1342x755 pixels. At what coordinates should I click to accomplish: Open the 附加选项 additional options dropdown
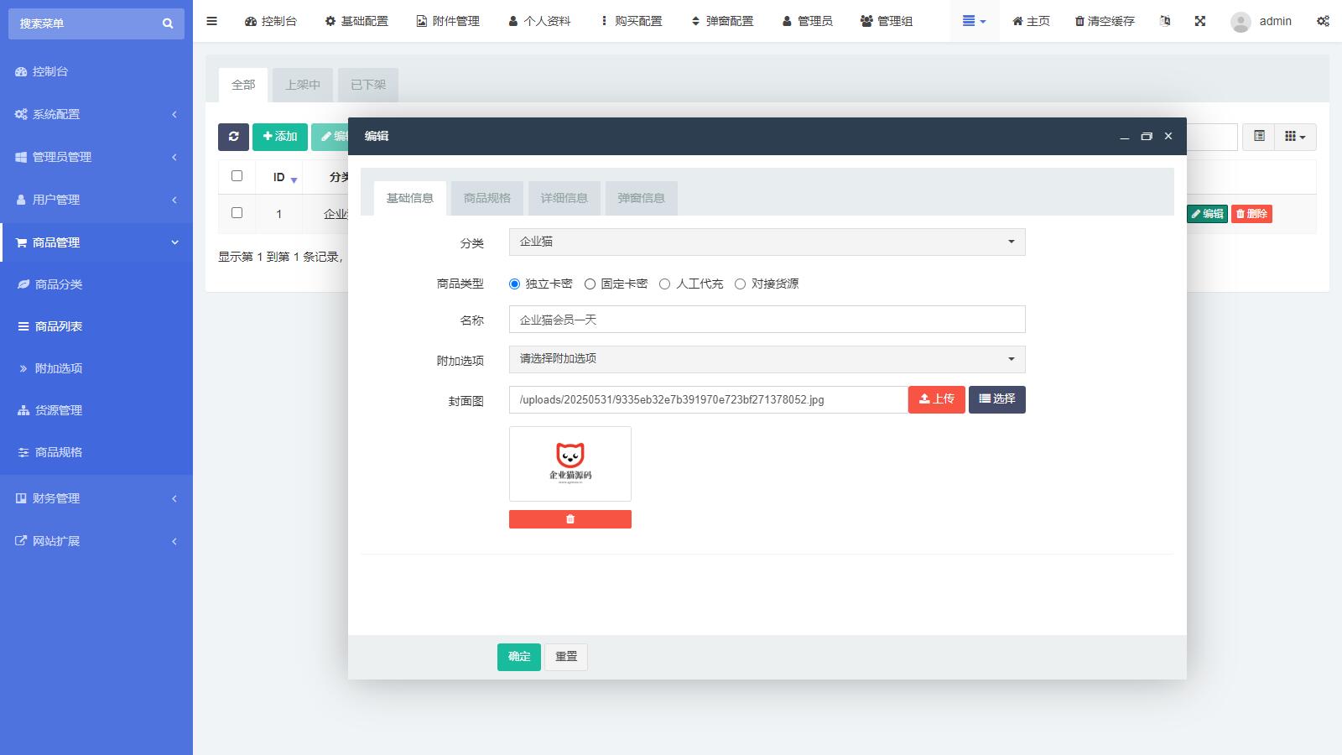766,359
